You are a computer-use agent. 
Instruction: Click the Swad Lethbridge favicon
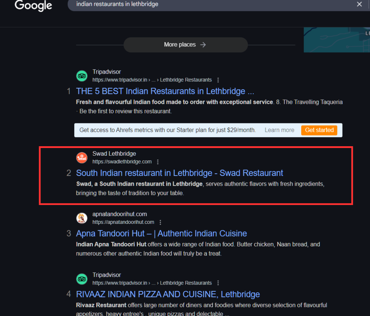[82, 158]
